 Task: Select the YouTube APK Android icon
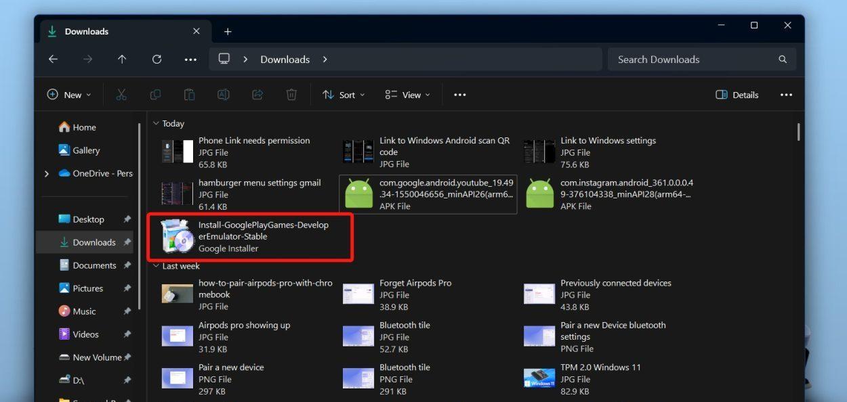[x=358, y=194]
